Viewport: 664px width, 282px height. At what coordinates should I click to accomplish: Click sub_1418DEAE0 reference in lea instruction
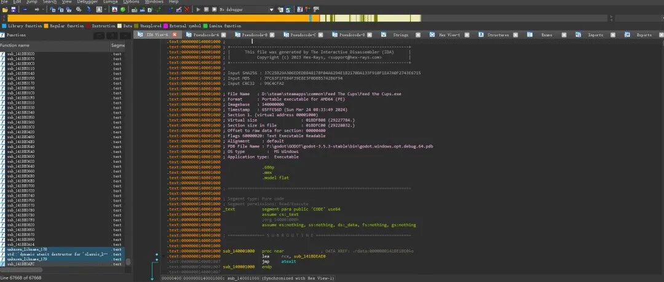pos(309,256)
